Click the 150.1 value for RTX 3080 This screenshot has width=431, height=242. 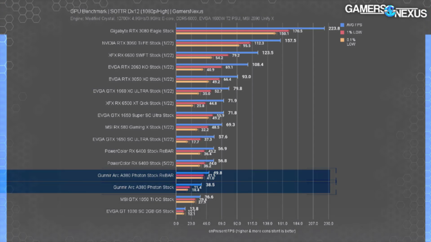tap(284, 34)
